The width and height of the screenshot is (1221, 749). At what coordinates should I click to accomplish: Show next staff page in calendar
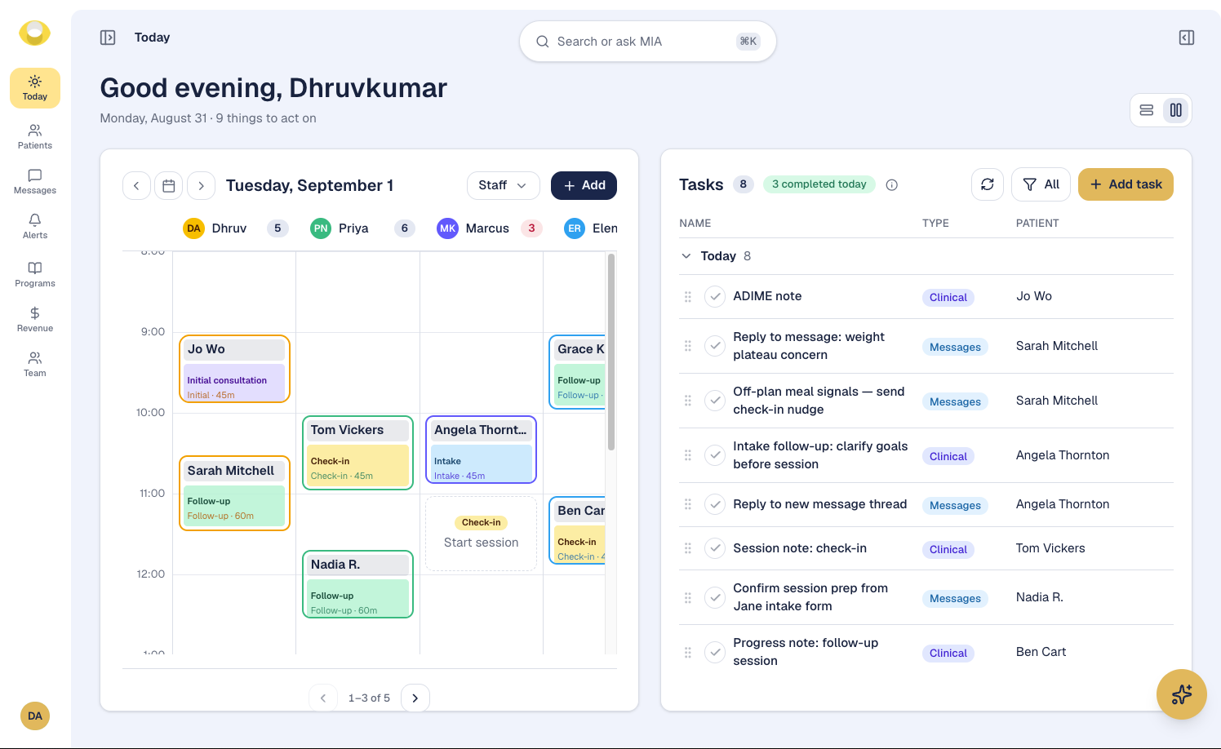(x=415, y=698)
